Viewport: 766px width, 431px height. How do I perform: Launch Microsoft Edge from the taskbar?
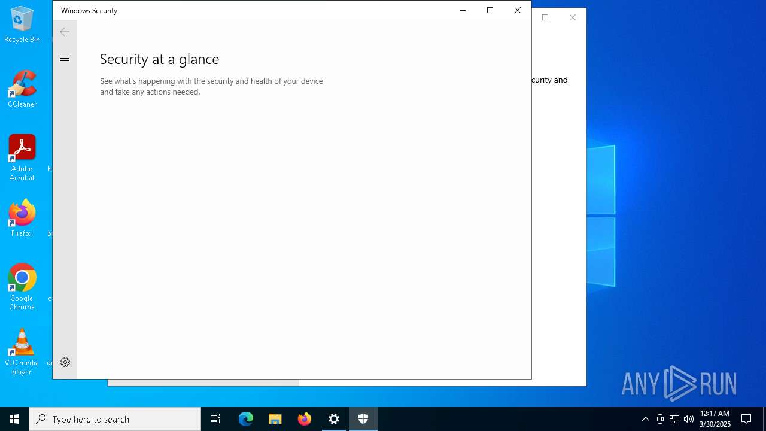[246, 419]
